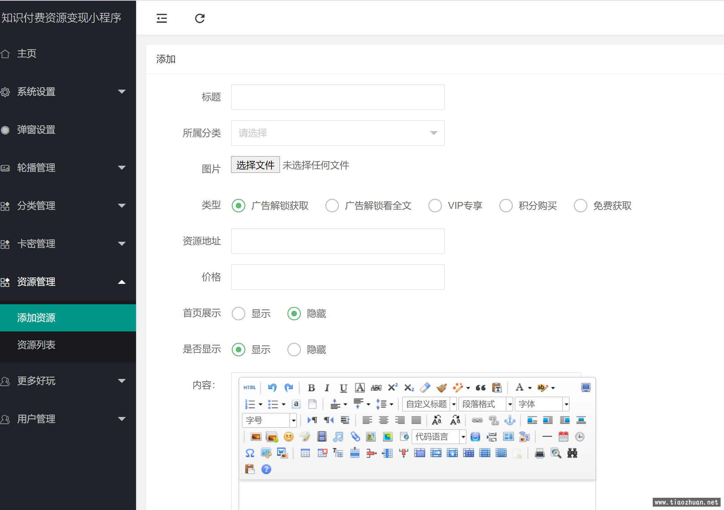The image size is (724, 510).
Task: Collapse the sidebar with the menu icon
Action: 161,18
